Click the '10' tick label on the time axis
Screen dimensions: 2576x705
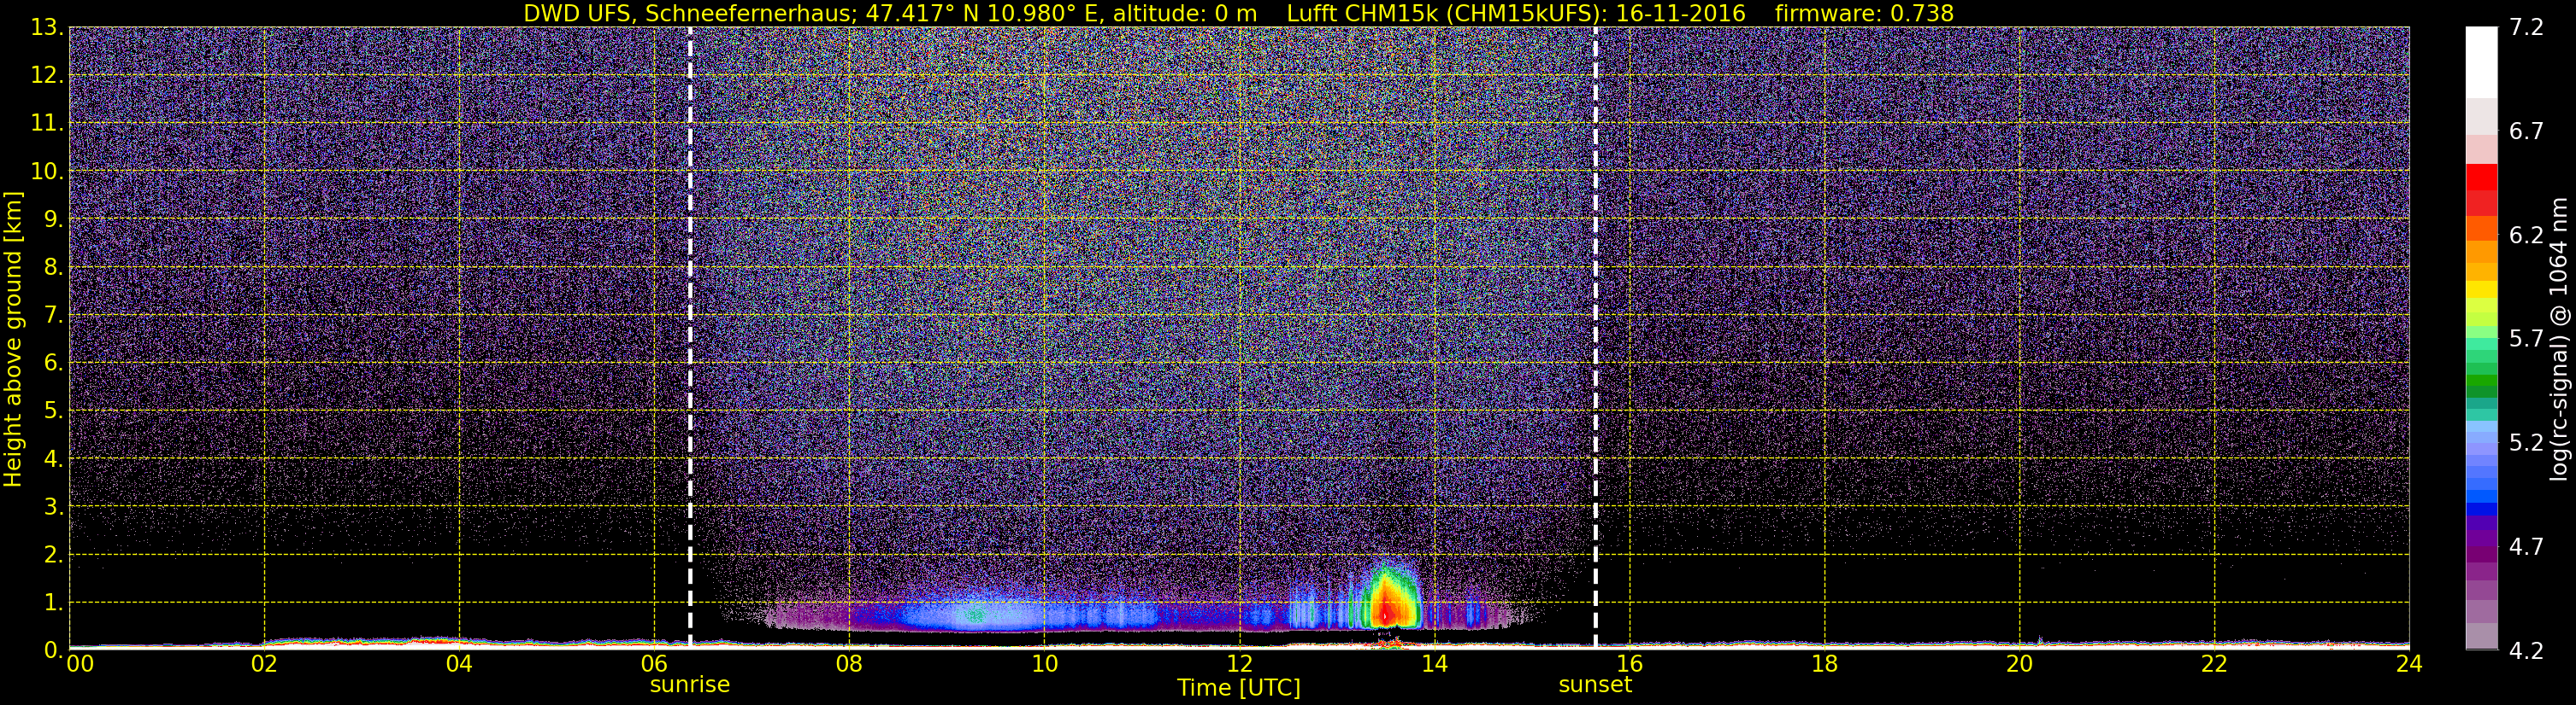(1044, 664)
